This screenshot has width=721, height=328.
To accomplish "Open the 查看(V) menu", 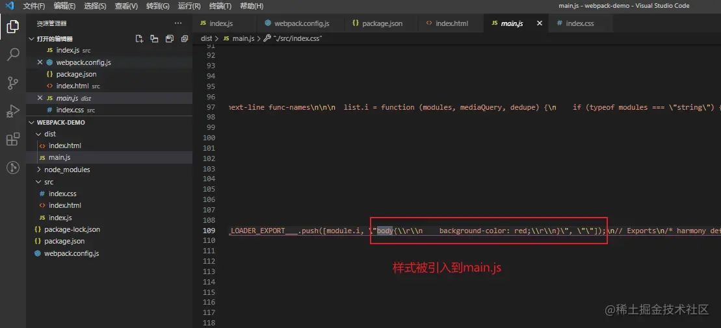I will [x=126, y=6].
